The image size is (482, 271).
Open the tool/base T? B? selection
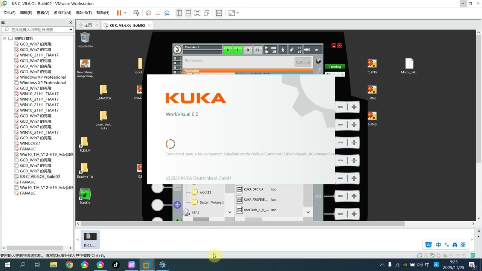(295, 50)
